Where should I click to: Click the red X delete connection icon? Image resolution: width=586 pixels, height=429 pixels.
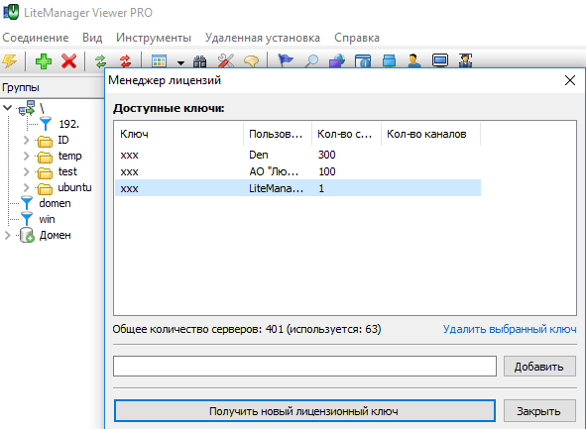[69, 61]
